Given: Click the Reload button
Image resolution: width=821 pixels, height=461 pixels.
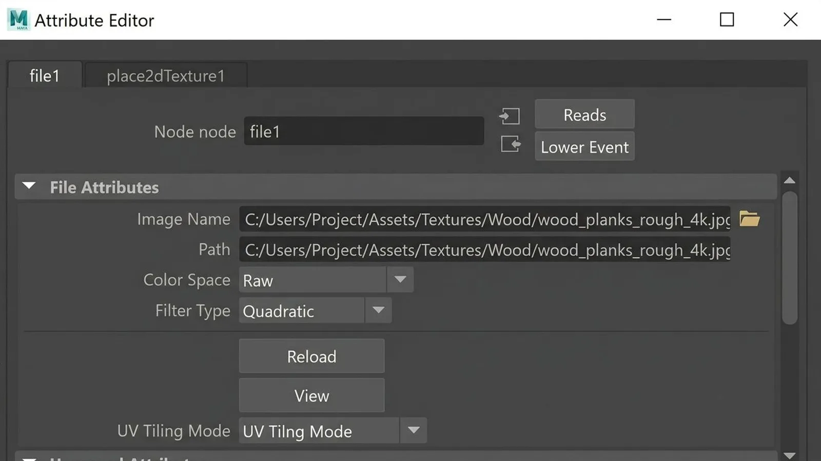Looking at the screenshot, I should pos(311,356).
